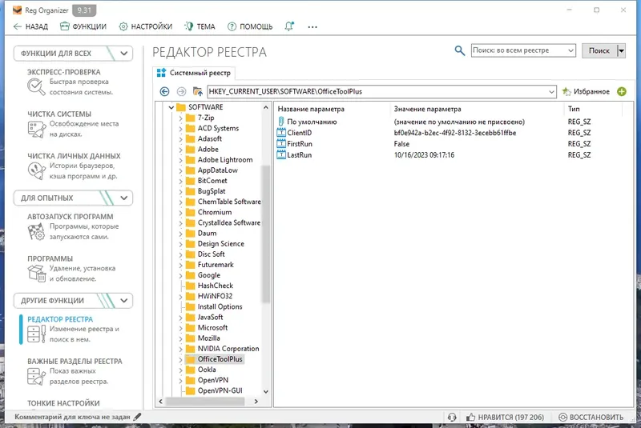This screenshot has height=428, width=641.
Task: Select the По умолчанию default value
Action: (312, 122)
